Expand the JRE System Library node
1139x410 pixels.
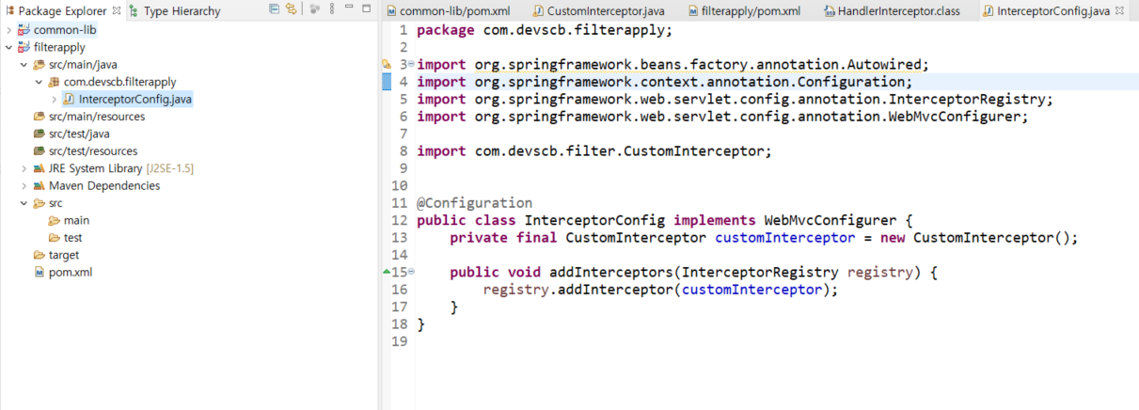click(24, 168)
